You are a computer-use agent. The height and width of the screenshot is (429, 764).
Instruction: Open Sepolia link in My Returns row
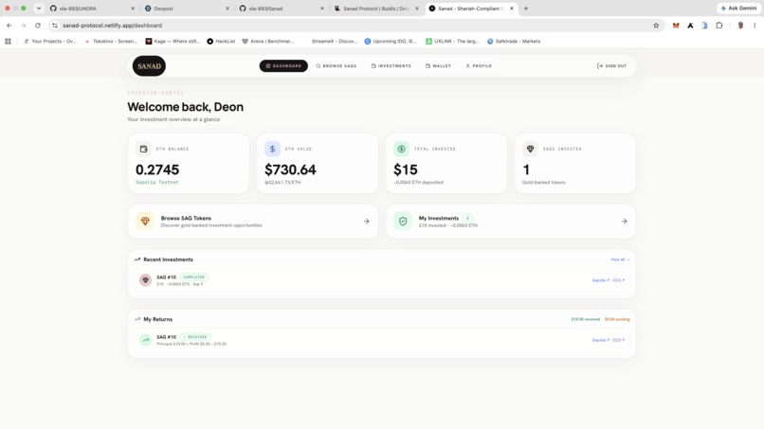coord(600,340)
